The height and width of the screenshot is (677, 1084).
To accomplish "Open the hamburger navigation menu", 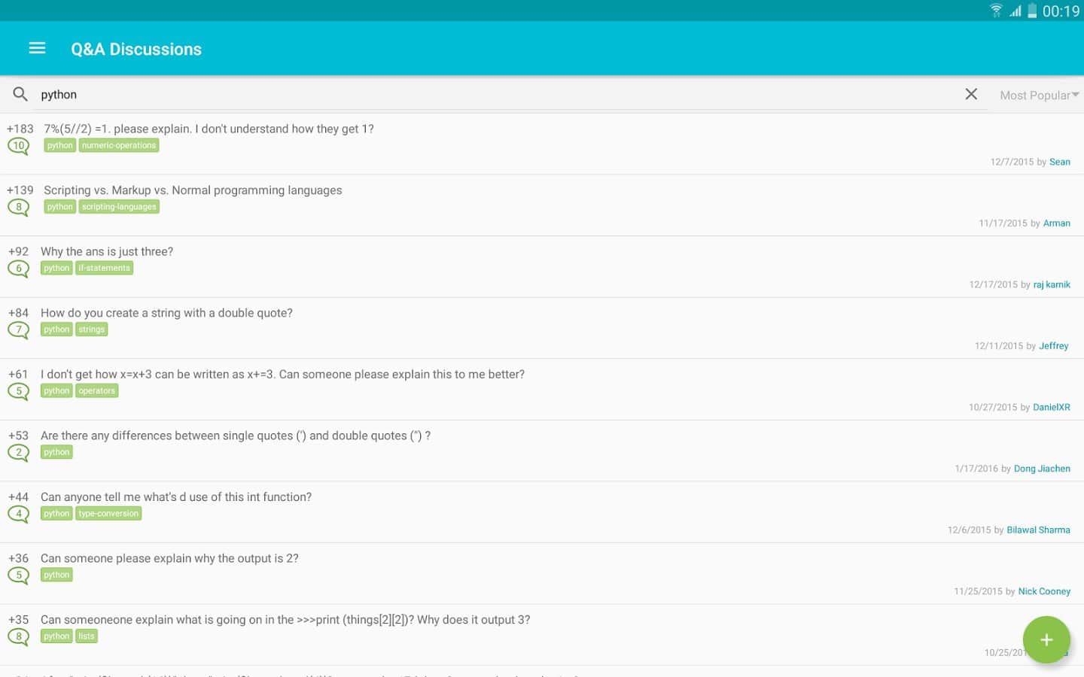I will (x=37, y=49).
